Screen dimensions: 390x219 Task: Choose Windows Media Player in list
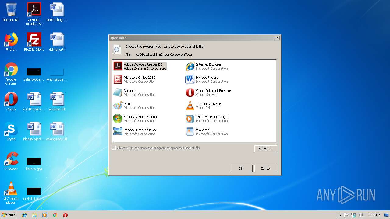(207, 119)
